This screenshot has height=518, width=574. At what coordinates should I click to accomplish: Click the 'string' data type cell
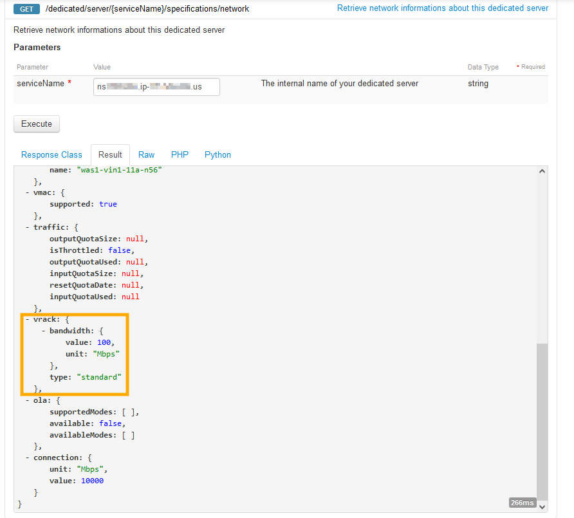click(x=478, y=84)
